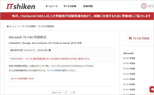Open 70-345 問題集 in sidebar

129,69
